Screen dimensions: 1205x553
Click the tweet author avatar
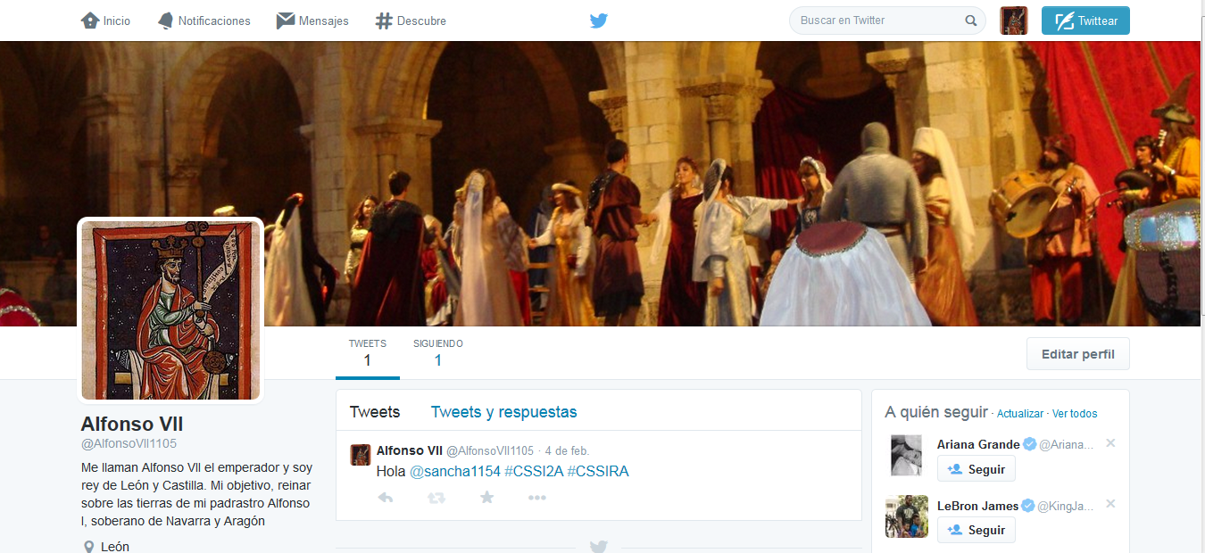pyautogui.click(x=361, y=455)
